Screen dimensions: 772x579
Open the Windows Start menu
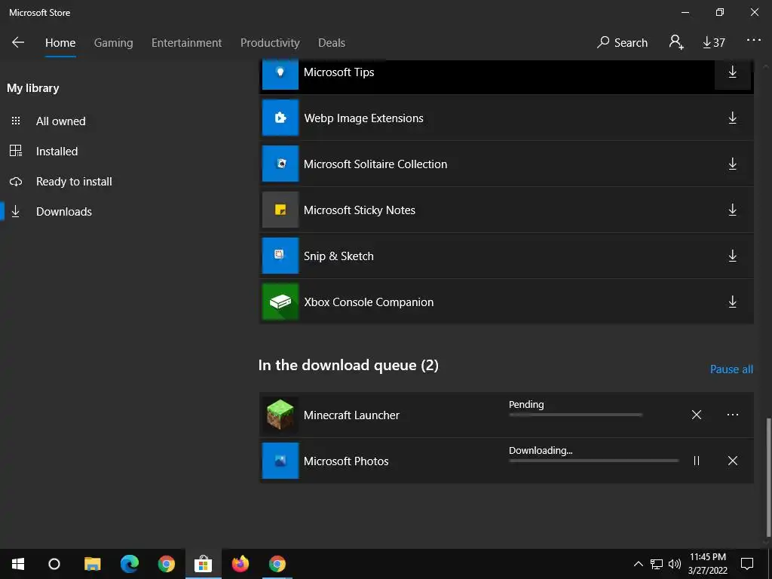tap(18, 564)
